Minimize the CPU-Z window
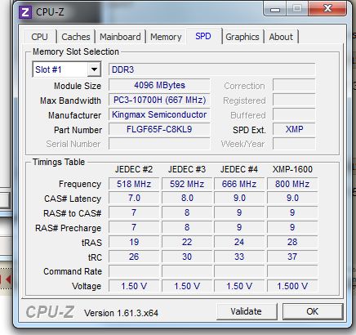 pyautogui.click(x=275, y=9)
